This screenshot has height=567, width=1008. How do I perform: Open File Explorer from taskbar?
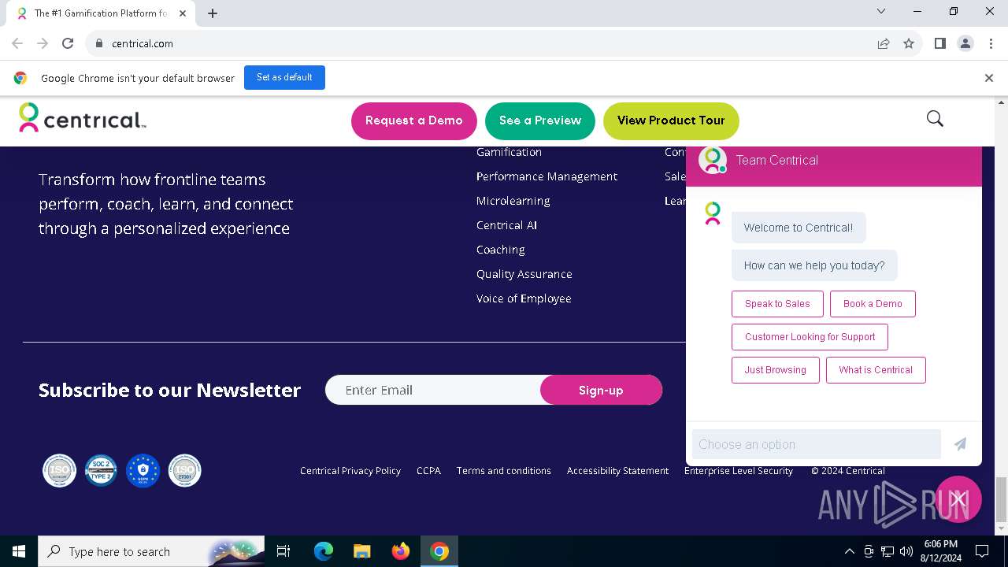362,551
